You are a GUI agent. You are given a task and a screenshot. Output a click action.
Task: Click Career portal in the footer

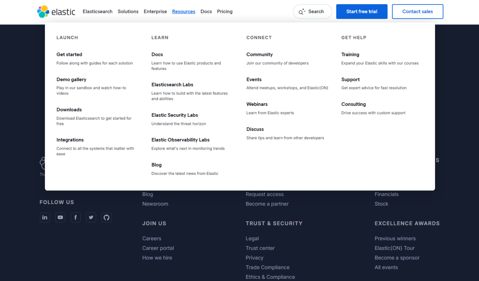(x=158, y=248)
